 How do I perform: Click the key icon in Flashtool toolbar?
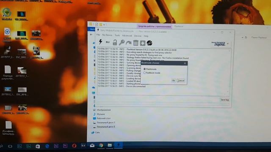[x=122, y=42]
